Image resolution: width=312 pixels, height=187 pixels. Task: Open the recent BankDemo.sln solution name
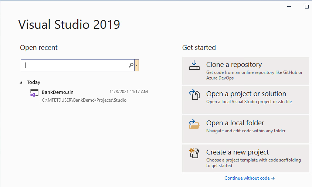click(x=58, y=92)
